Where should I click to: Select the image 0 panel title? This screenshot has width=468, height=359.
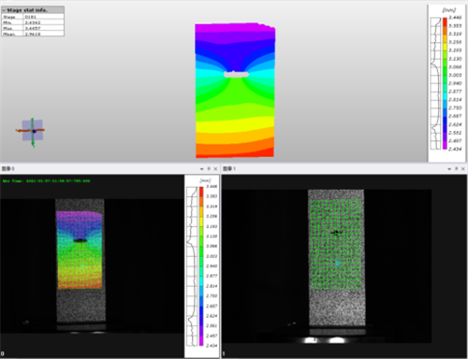(8, 168)
